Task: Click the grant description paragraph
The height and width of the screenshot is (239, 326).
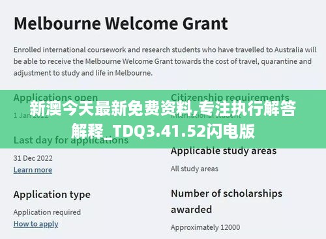Action: (165, 61)
